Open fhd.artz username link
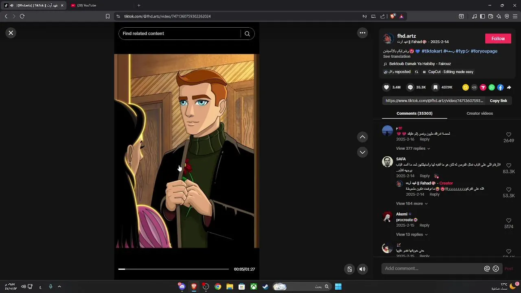Screen dimensions: 521x293 [x=406, y=36]
